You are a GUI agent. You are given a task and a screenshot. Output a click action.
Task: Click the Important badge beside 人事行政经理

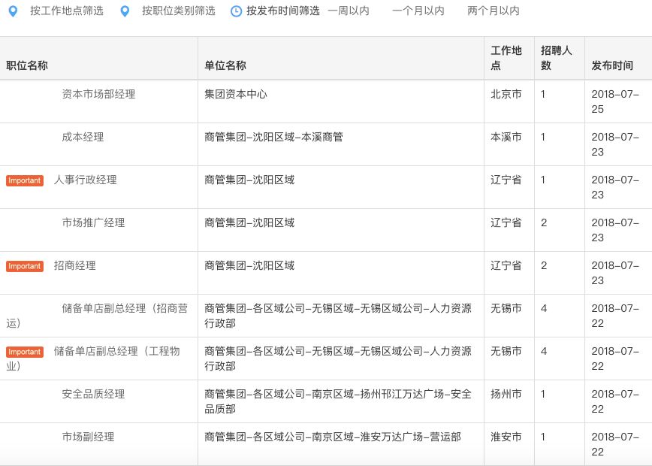coord(24,180)
